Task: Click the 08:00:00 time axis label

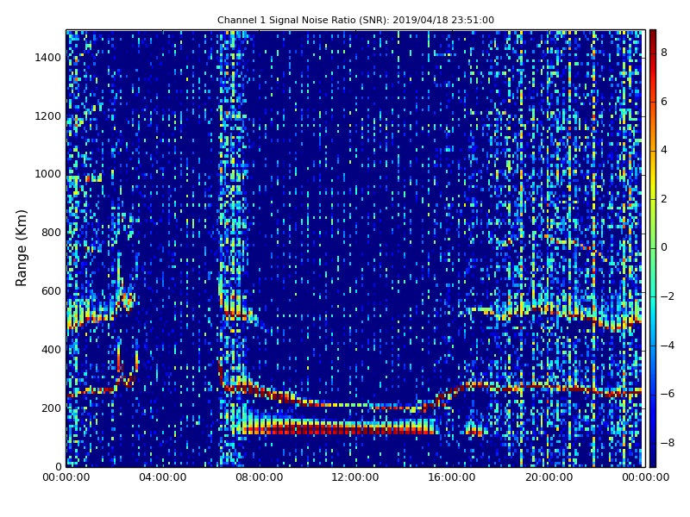Action: [260, 477]
